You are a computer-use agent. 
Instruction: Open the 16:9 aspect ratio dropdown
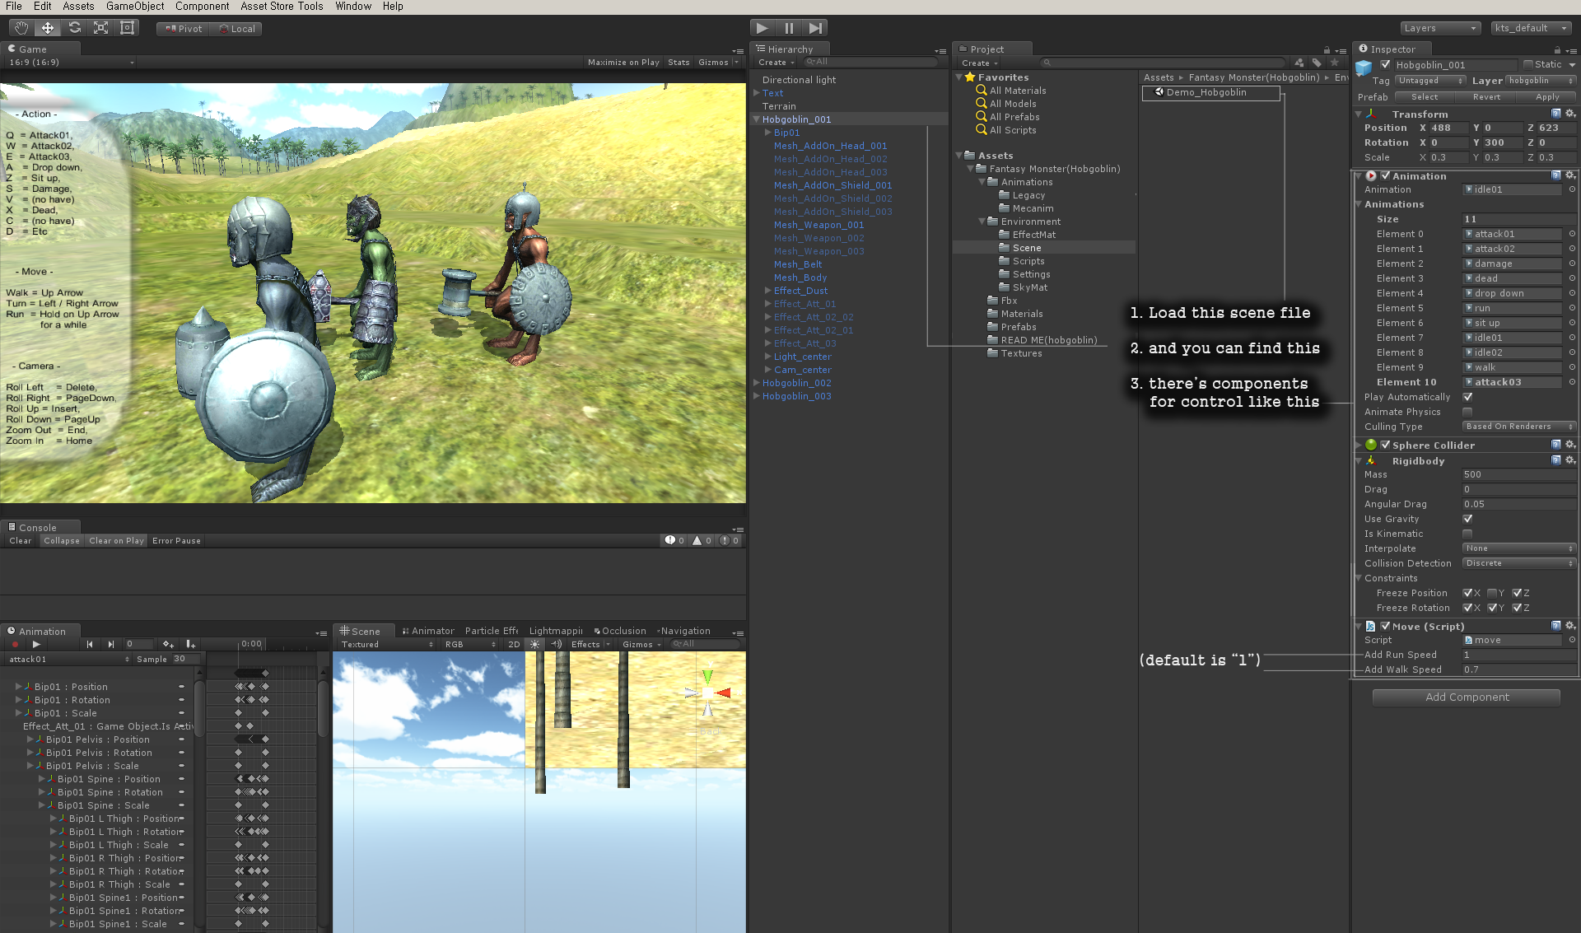[71, 63]
